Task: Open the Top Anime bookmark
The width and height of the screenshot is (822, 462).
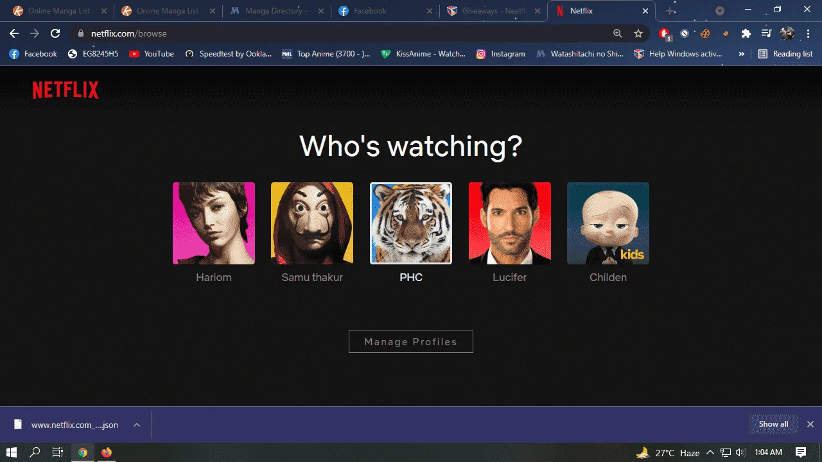Action: (x=326, y=54)
